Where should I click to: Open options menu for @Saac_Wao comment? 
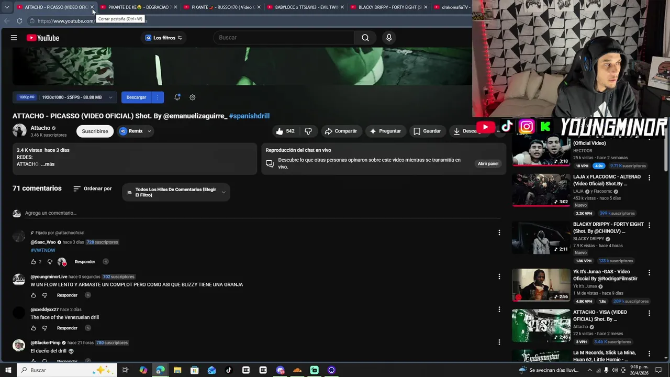coord(499,232)
